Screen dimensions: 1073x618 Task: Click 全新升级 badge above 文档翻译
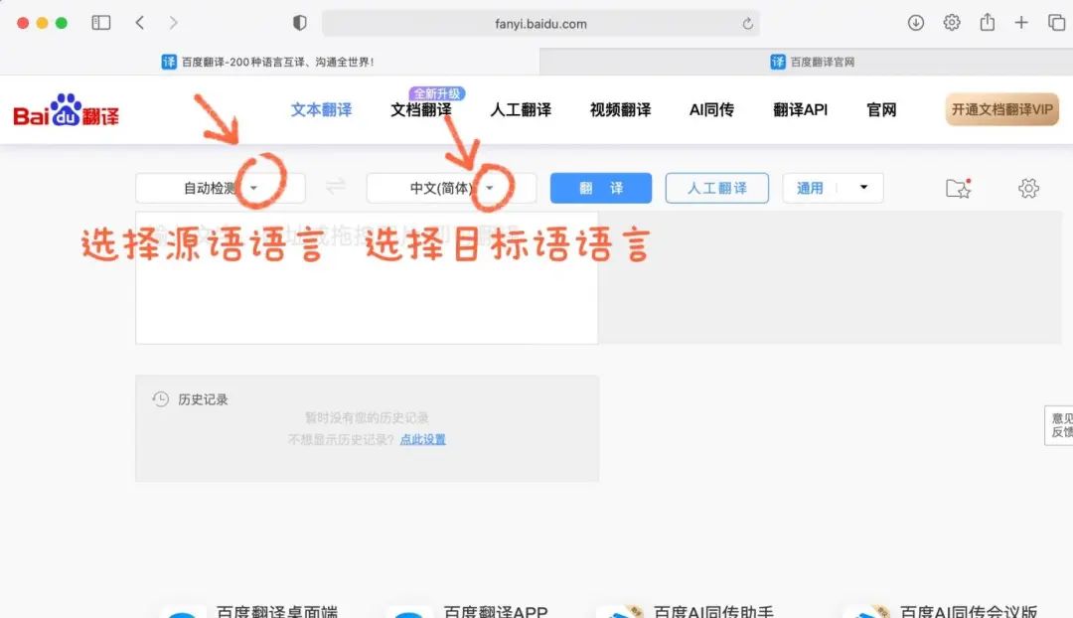[x=437, y=93]
